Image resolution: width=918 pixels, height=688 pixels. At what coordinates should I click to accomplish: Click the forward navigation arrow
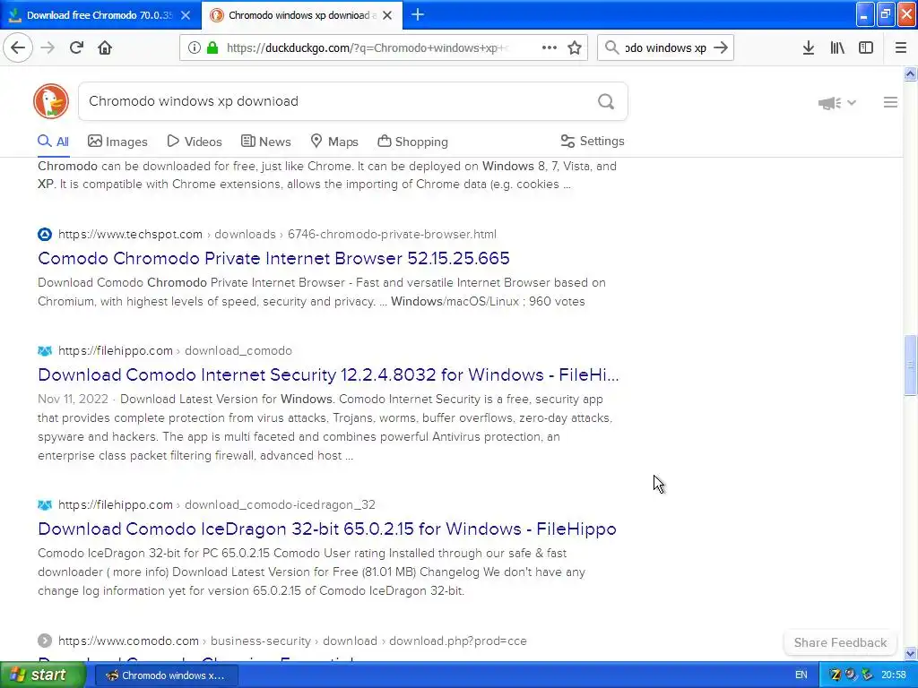pos(48,47)
